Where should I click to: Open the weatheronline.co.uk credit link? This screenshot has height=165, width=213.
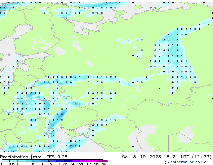click(x=185, y=162)
